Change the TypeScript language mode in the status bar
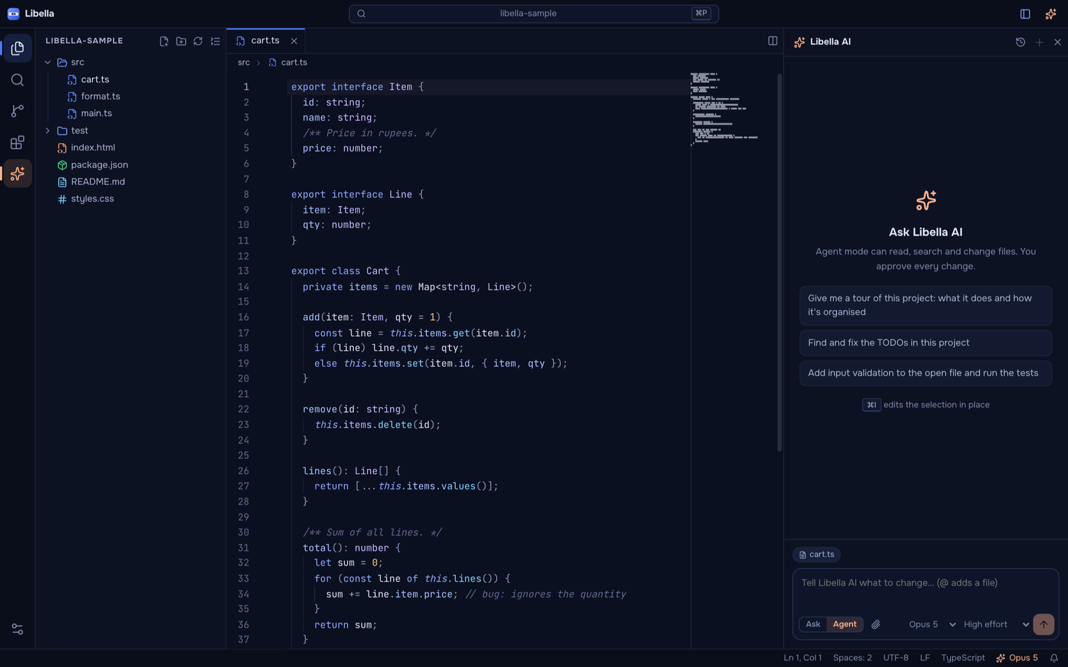This screenshot has height=667, width=1068. point(963,658)
